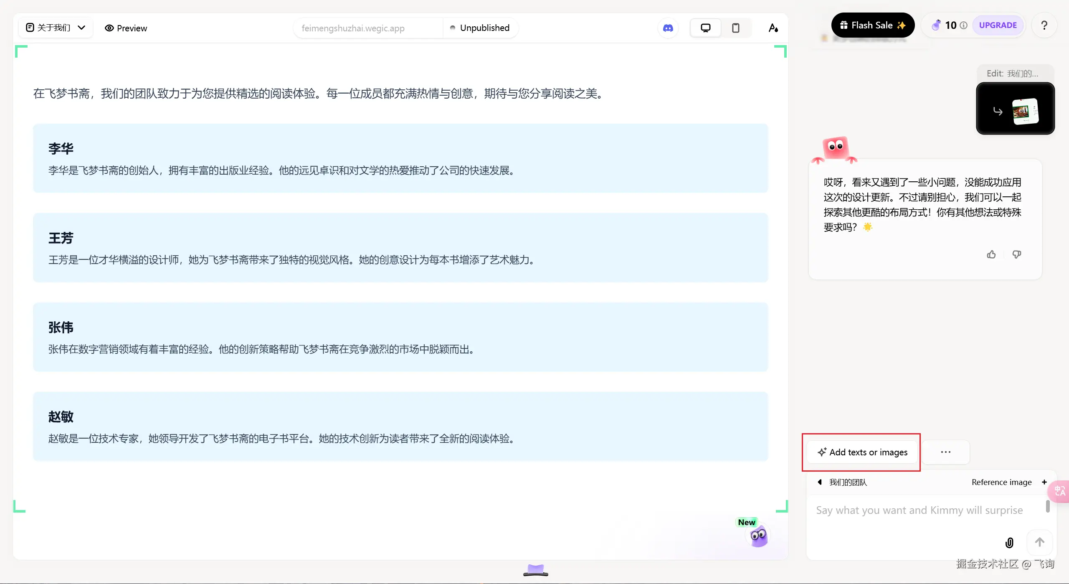Click the Preview menu item
The width and height of the screenshot is (1069, 584).
pyautogui.click(x=126, y=28)
